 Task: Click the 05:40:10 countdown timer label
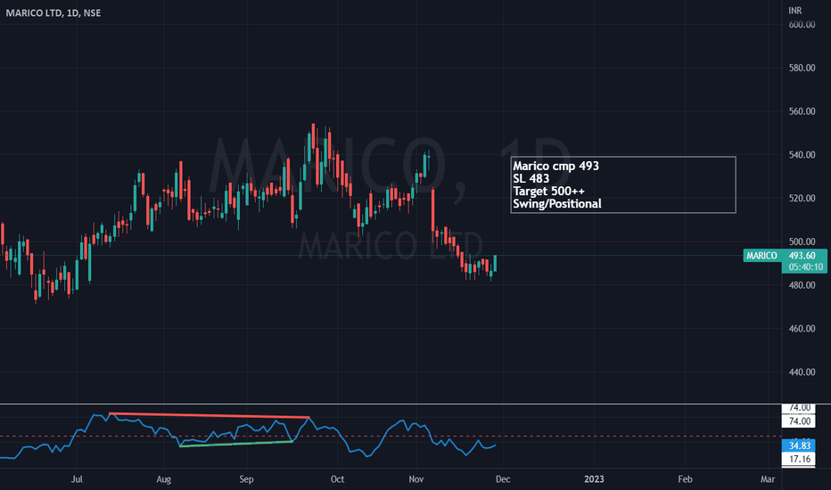(x=804, y=267)
